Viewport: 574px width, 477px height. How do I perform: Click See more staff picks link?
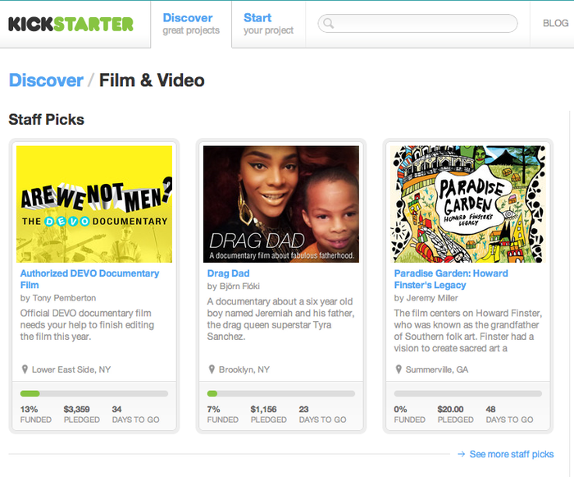point(512,454)
